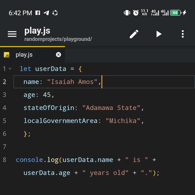This screenshot has height=195, width=195.
Task: Run the code with play button
Action: point(159,34)
